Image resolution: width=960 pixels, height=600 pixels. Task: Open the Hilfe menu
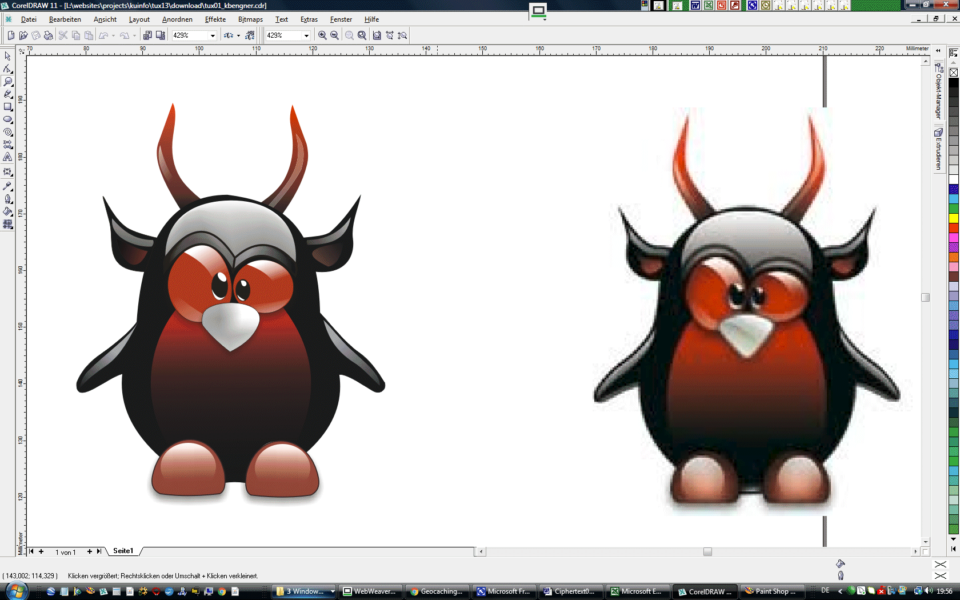(x=371, y=19)
